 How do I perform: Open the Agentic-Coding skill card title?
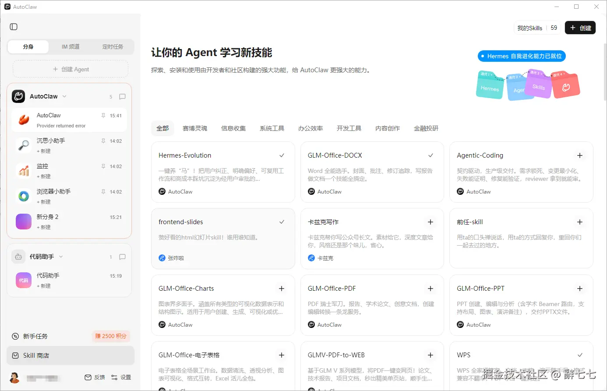[480, 155]
